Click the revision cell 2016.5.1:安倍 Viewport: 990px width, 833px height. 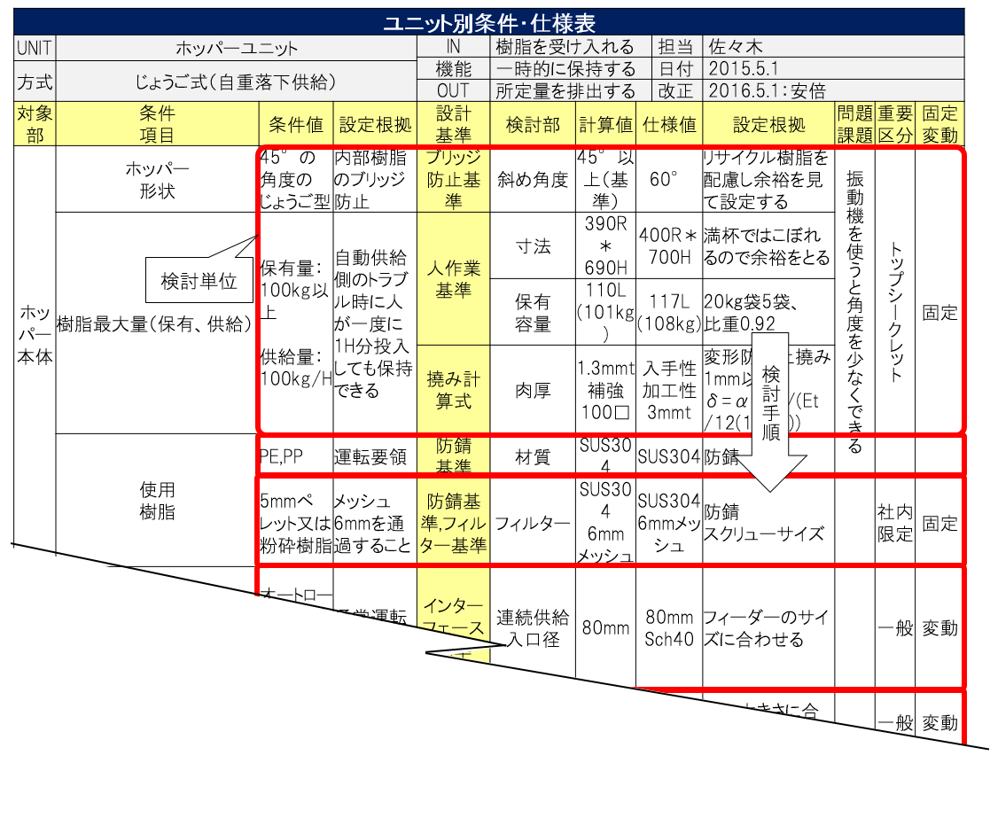[831, 90]
